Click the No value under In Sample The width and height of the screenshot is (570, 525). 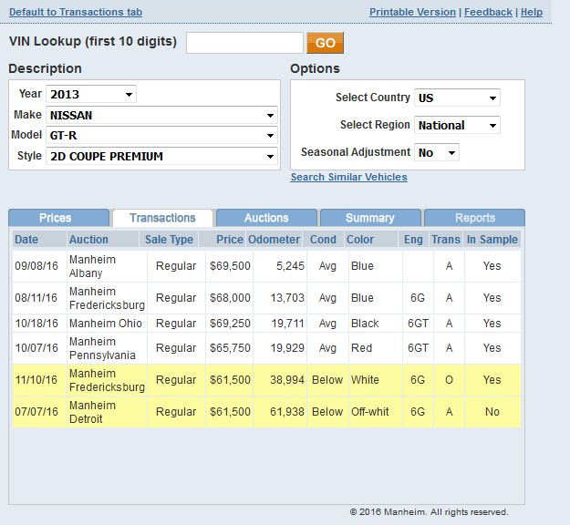point(492,412)
